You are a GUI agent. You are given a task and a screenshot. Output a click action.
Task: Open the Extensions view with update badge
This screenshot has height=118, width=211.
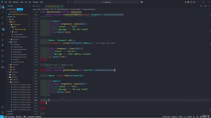[3, 29]
